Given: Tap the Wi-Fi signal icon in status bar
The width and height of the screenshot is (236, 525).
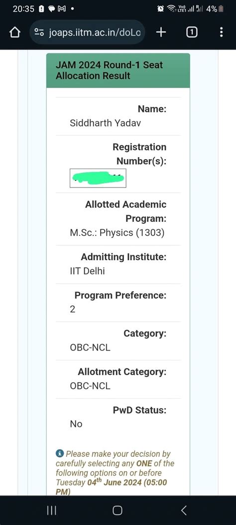Looking at the screenshot, I should point(171,9).
